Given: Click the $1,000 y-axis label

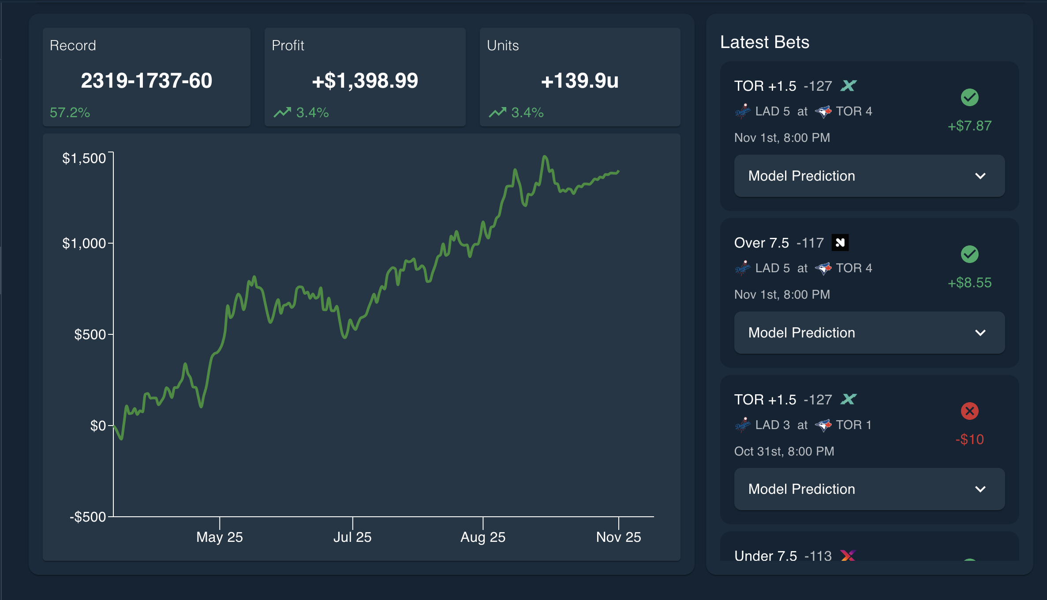Looking at the screenshot, I should click(84, 243).
